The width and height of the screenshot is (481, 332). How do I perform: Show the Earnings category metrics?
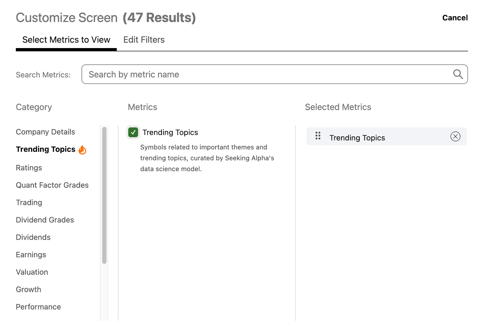tap(31, 255)
